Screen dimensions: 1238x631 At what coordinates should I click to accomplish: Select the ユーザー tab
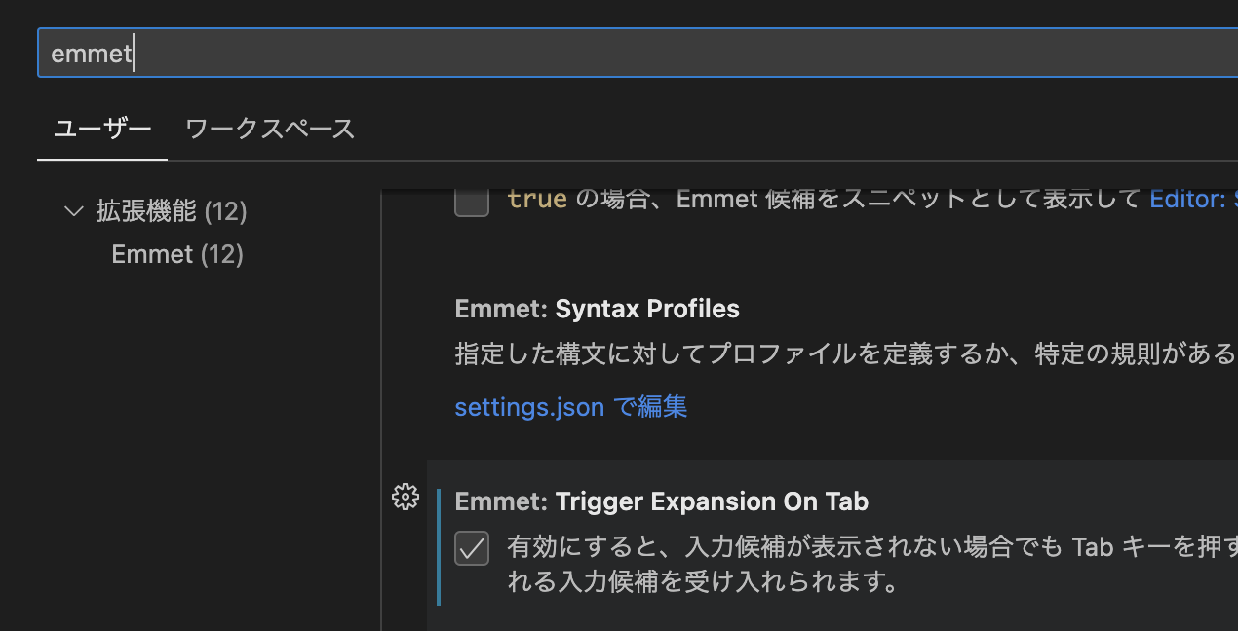pos(101,128)
